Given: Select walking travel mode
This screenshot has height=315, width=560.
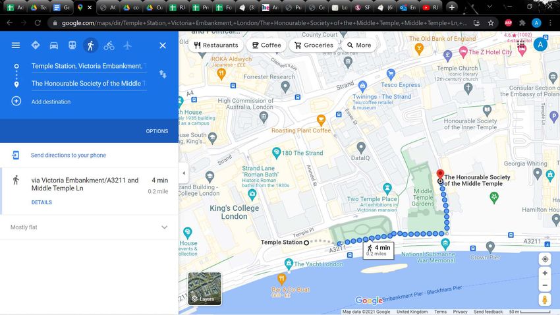Looking at the screenshot, I should pos(91,45).
